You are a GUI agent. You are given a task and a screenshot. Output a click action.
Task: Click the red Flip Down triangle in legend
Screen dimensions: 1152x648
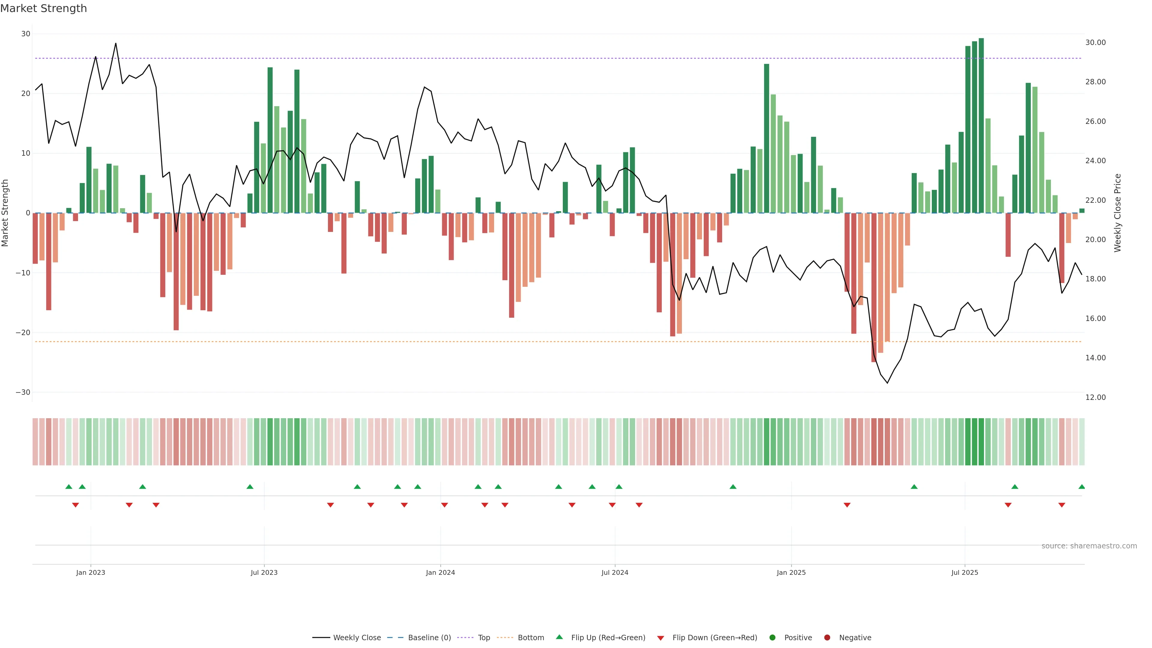661,638
